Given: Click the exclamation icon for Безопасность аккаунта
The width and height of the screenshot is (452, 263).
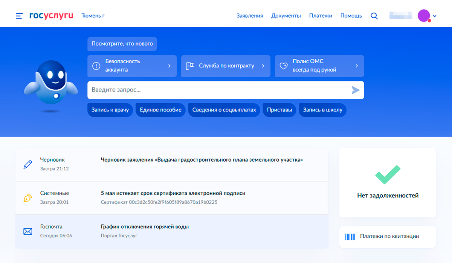Looking at the screenshot, I should point(96,66).
